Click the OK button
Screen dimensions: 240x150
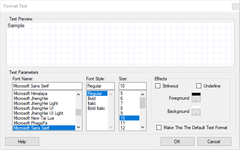pos(177,141)
